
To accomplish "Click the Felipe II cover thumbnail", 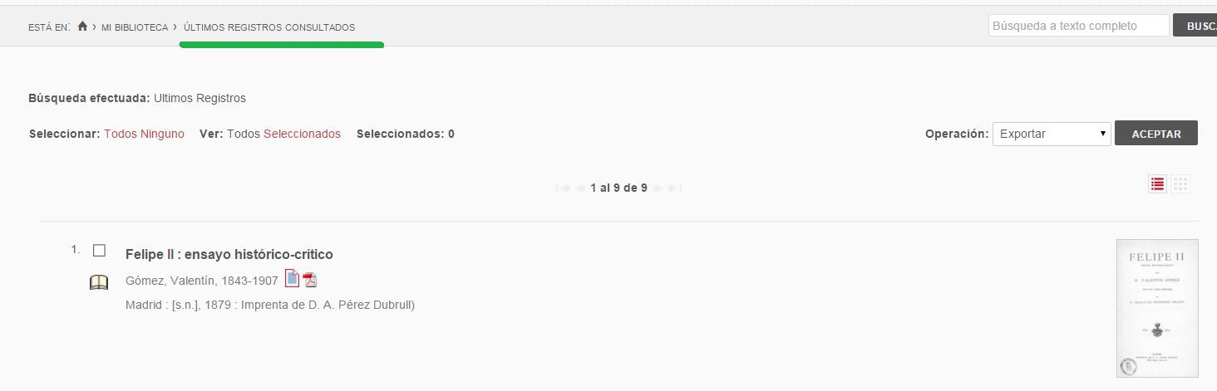I will tap(1157, 308).
